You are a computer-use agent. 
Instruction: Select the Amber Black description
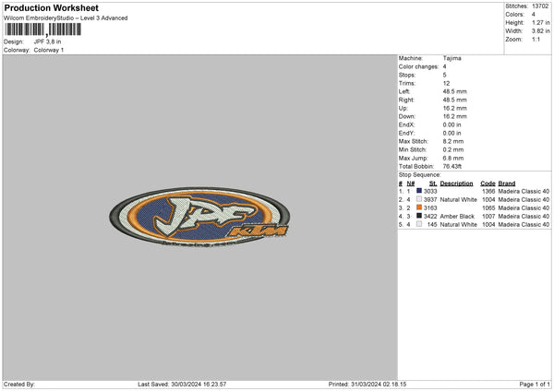pyautogui.click(x=457, y=217)
